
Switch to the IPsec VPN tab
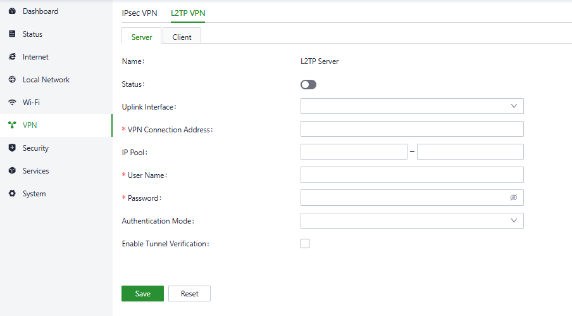(x=139, y=13)
